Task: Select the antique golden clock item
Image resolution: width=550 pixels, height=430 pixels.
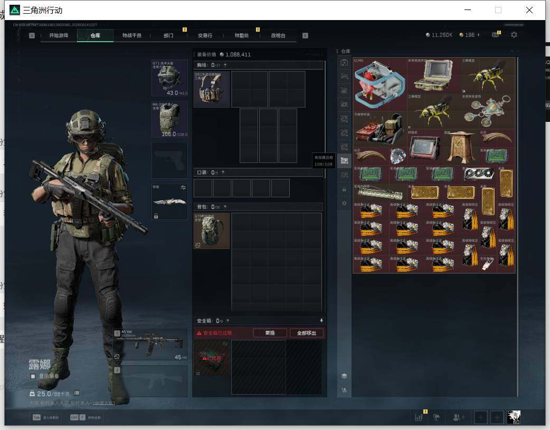Action: (x=461, y=147)
